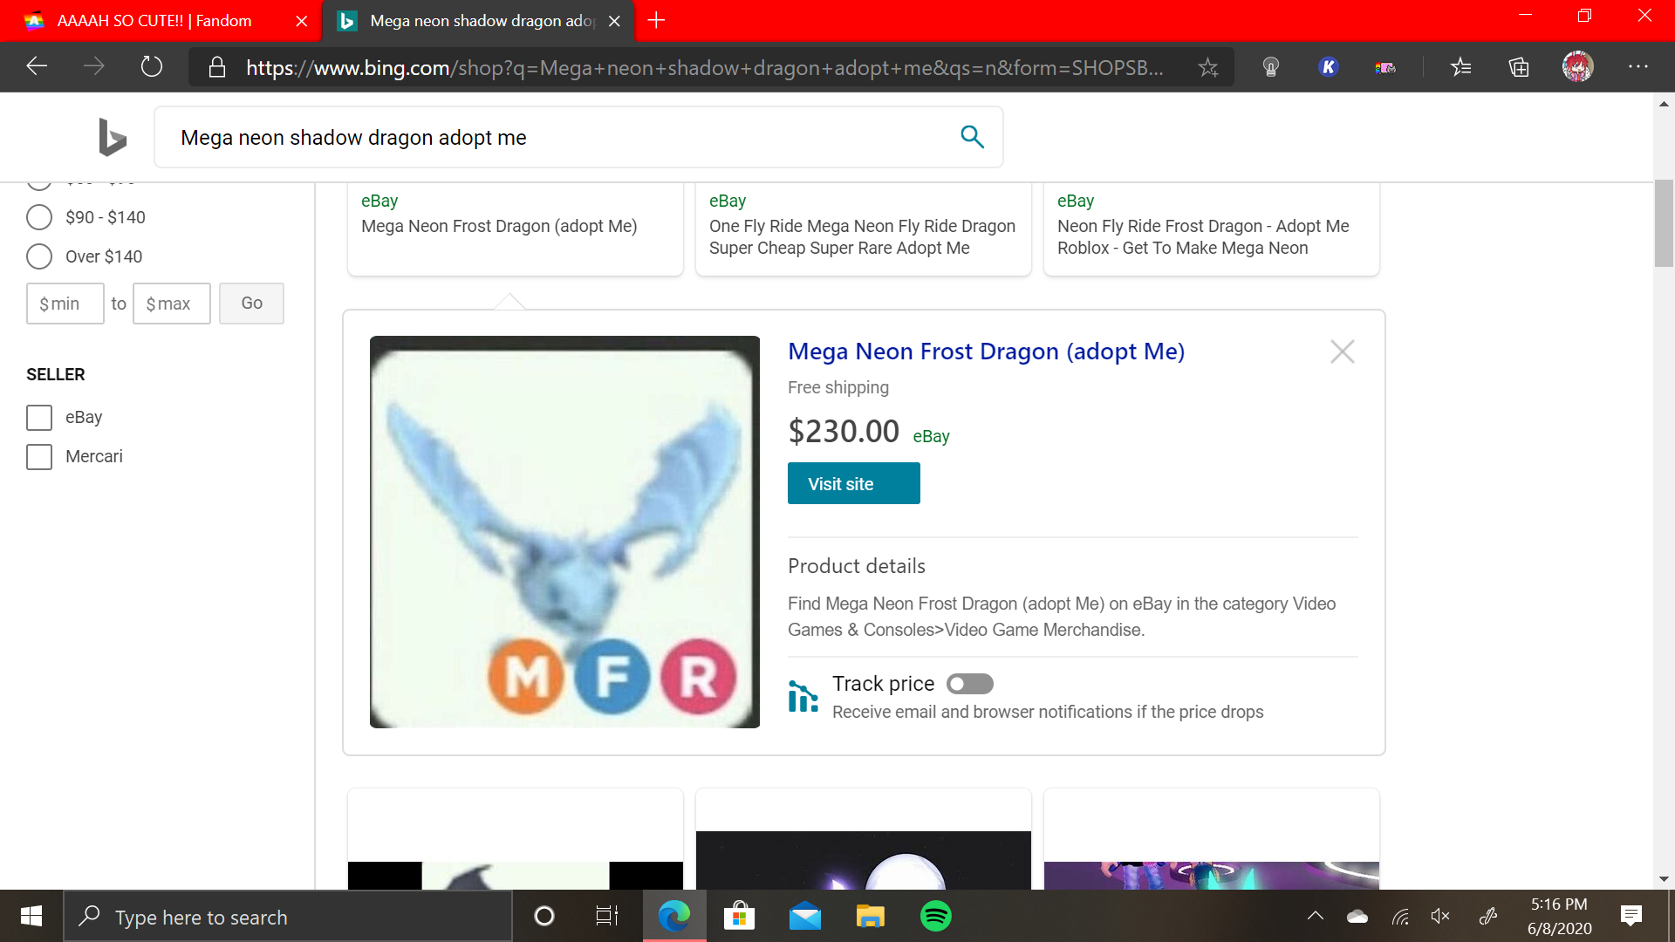The height and width of the screenshot is (942, 1675).
Task: Check the Mercari seller checkbox
Action: point(39,457)
